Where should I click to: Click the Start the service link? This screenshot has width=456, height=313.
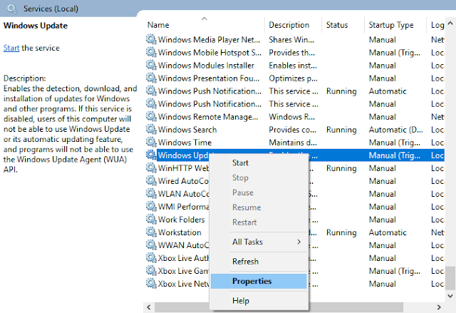point(11,48)
